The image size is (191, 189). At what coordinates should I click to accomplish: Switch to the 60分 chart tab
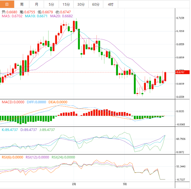coord(96,4)
